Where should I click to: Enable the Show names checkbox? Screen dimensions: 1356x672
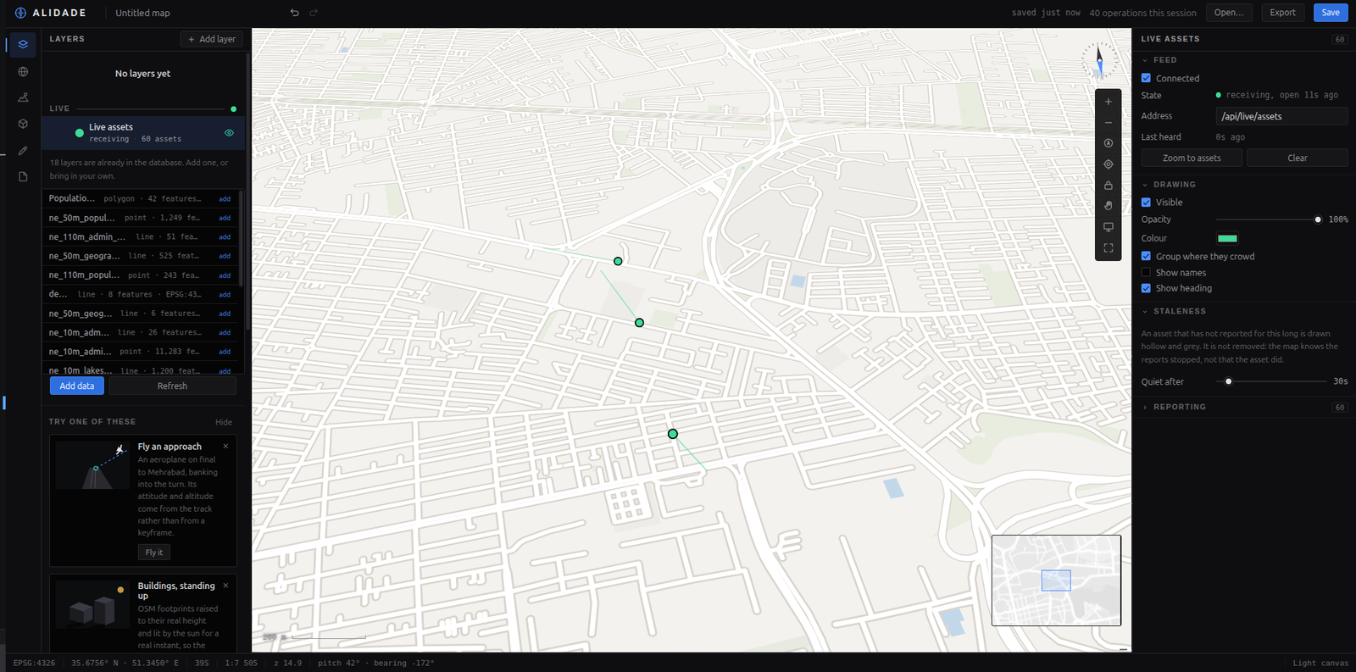click(x=1146, y=273)
